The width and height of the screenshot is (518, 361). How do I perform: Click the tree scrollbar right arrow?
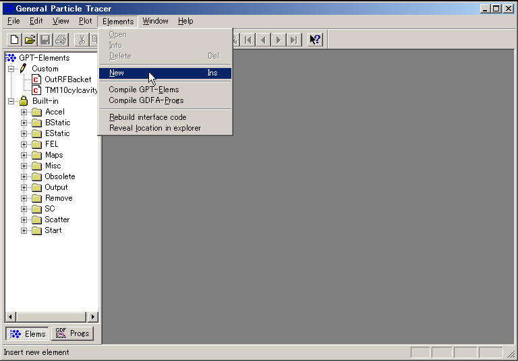coord(93,317)
